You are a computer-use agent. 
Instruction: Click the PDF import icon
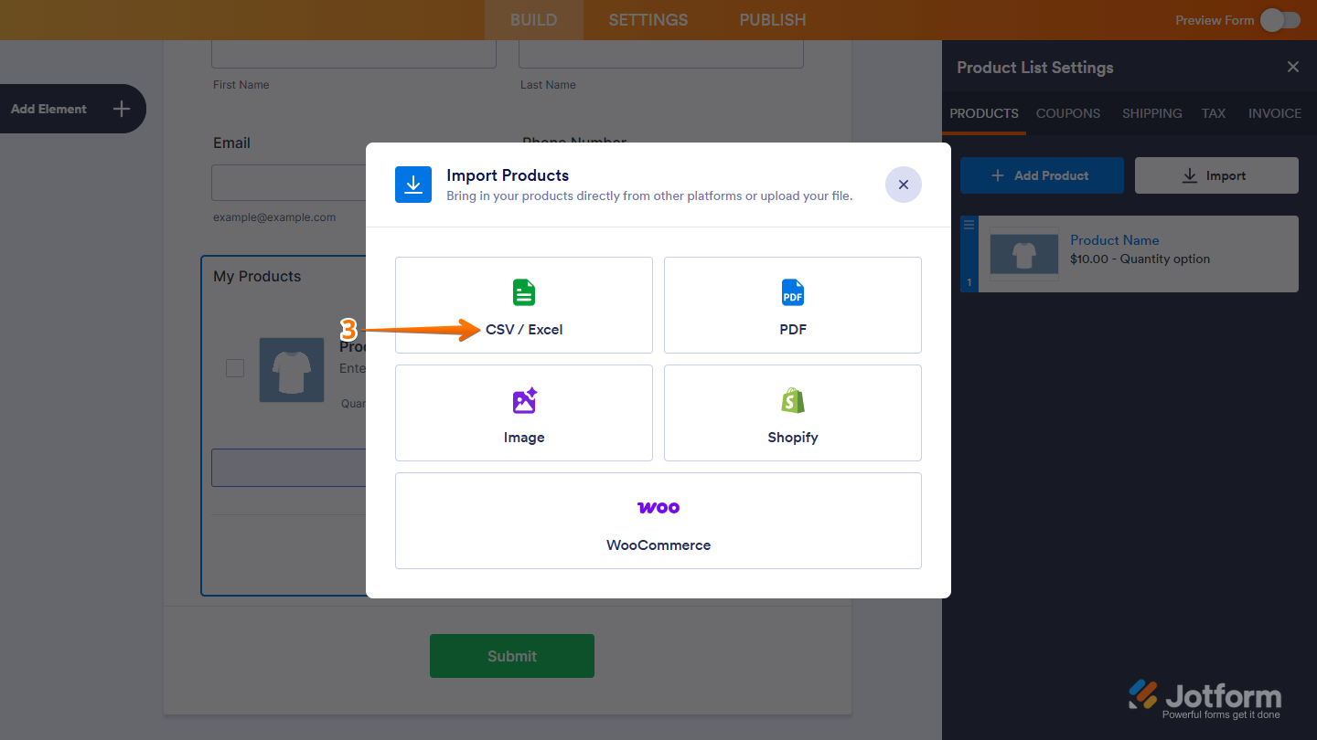tap(792, 292)
